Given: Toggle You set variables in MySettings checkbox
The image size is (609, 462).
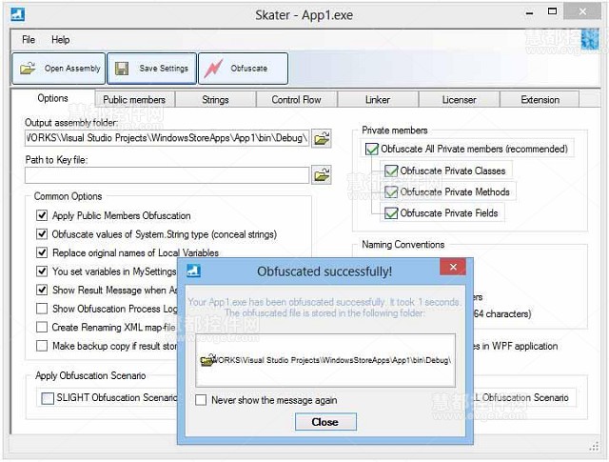Looking at the screenshot, I should pyautogui.click(x=42, y=271).
